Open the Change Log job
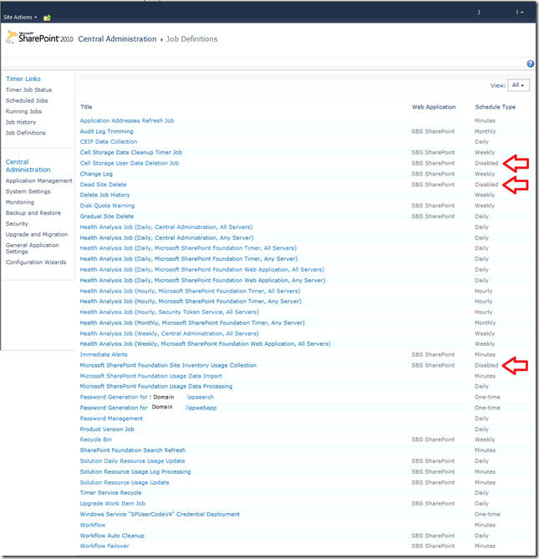The width and height of the screenshot is (539, 559). [96, 174]
